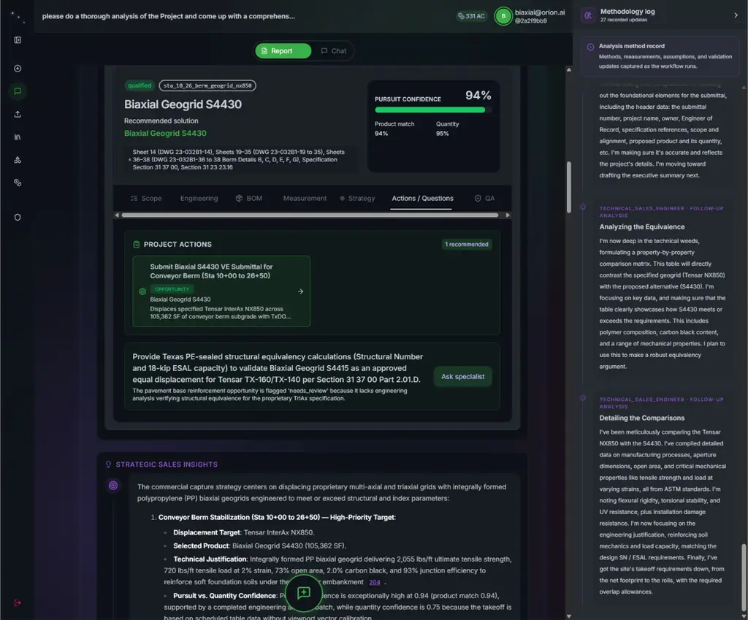Click main report scrollbar up arrow
Image resolution: width=748 pixels, height=620 pixels.
(x=568, y=69)
